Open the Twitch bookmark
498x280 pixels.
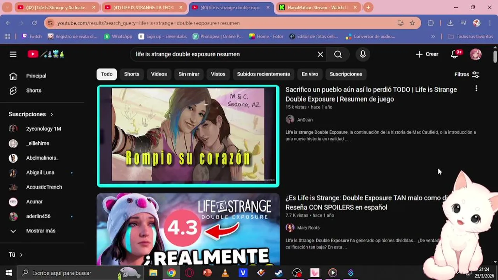click(x=32, y=37)
